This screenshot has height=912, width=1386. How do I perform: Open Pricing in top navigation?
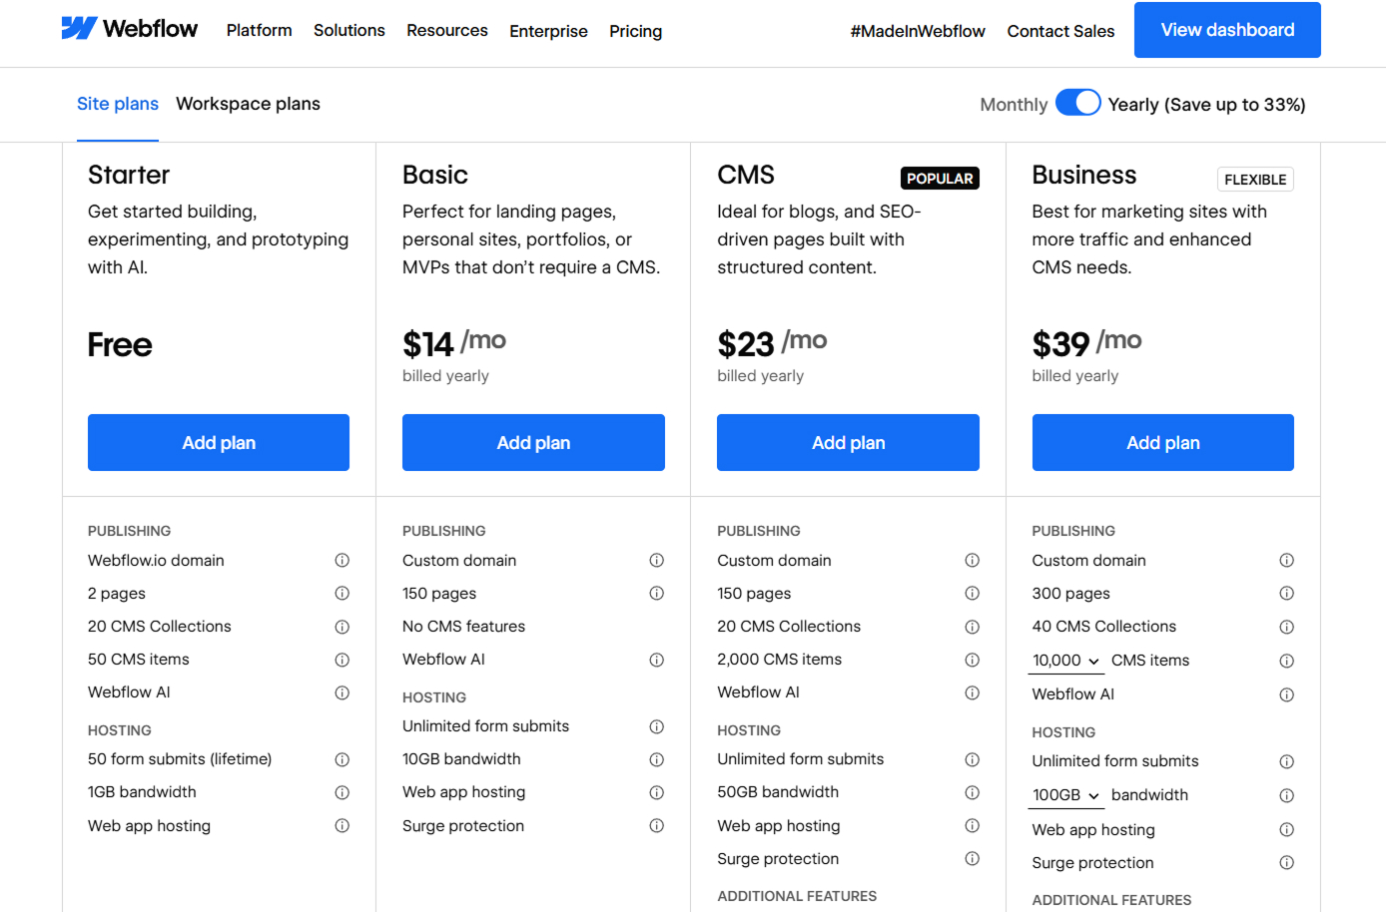(x=636, y=31)
